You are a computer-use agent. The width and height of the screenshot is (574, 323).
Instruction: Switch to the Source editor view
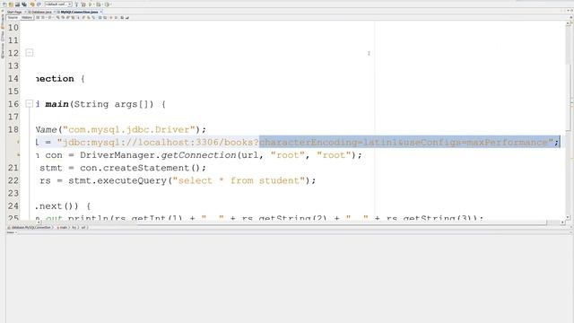tap(13, 18)
